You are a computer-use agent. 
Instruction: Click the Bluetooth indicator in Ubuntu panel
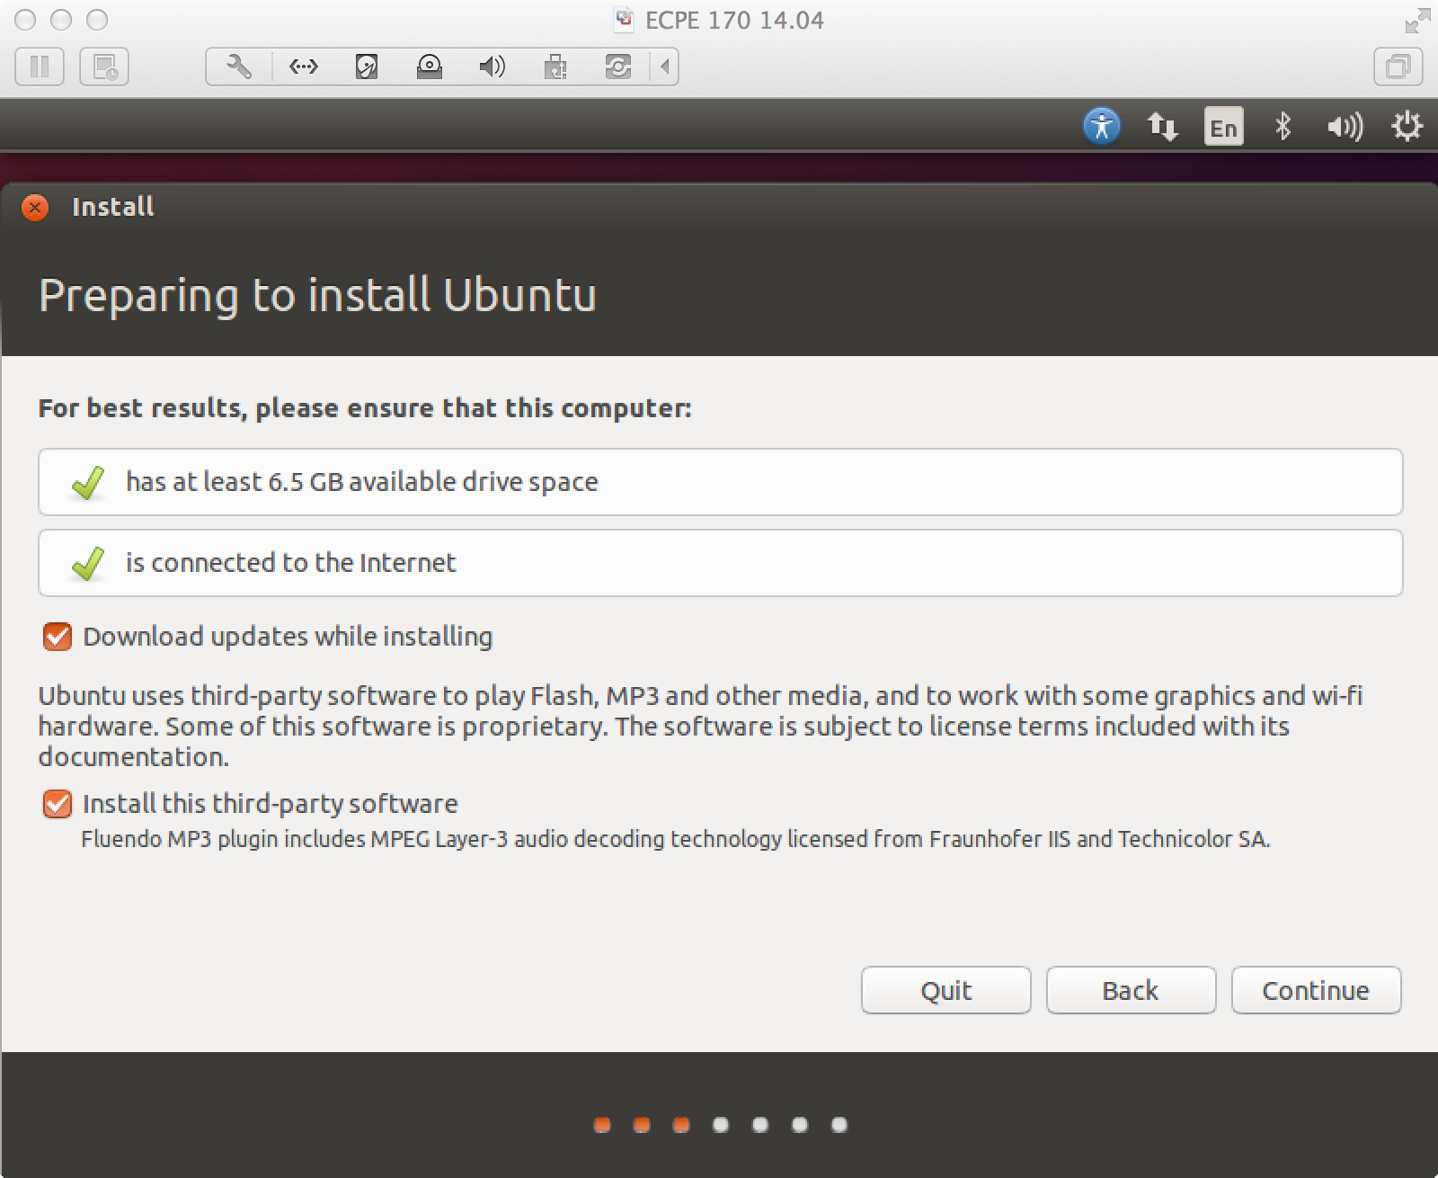(1283, 127)
